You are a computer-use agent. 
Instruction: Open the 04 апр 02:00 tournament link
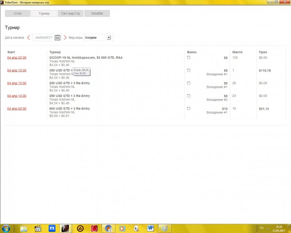pos(17,109)
